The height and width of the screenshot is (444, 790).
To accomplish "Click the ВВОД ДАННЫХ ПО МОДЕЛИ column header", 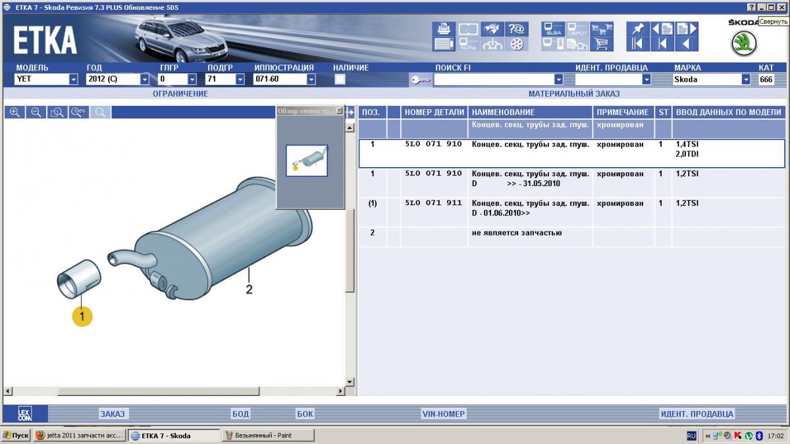I will [729, 112].
